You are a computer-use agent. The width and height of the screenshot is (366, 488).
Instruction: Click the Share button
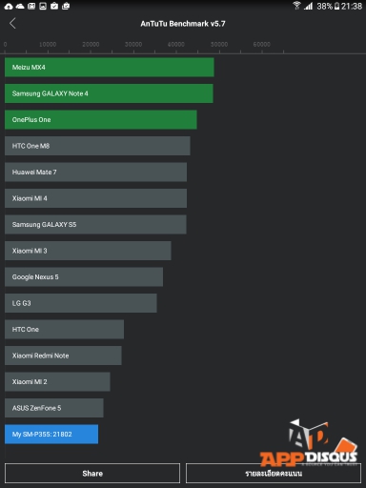click(x=92, y=473)
